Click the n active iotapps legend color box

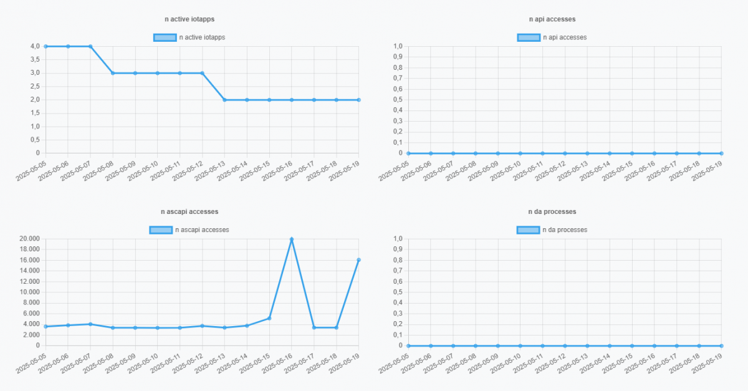165,37
